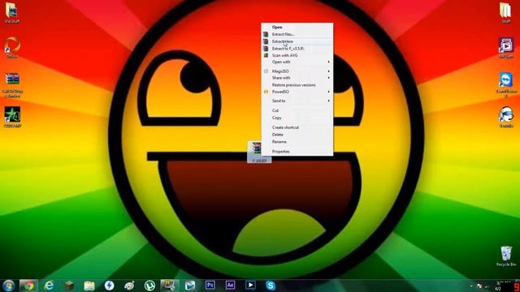520x292 pixels.
Task: Open Properties from context menu
Action: pyautogui.click(x=297, y=152)
